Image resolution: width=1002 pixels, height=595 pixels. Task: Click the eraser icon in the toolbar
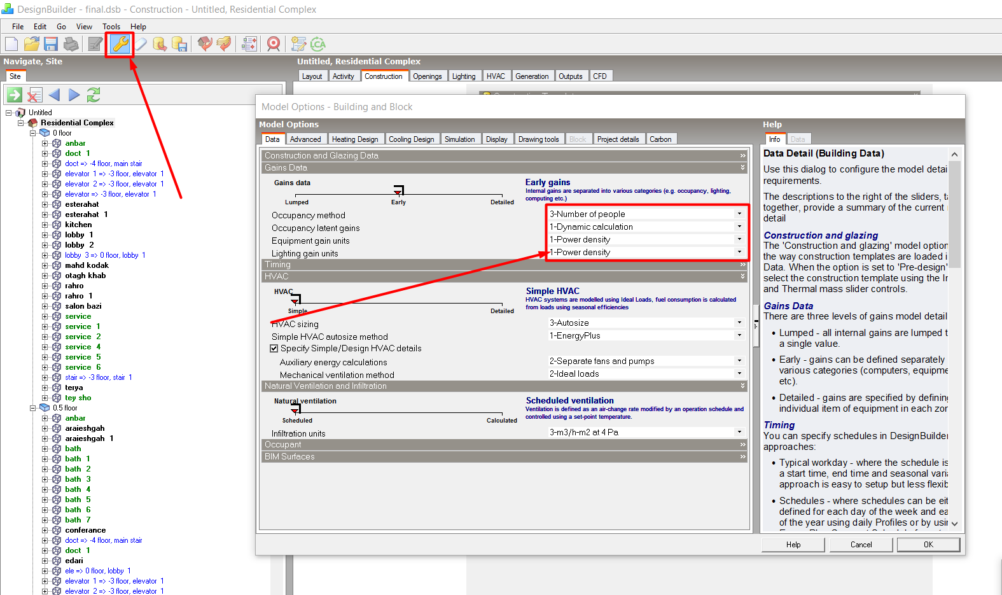pos(141,44)
